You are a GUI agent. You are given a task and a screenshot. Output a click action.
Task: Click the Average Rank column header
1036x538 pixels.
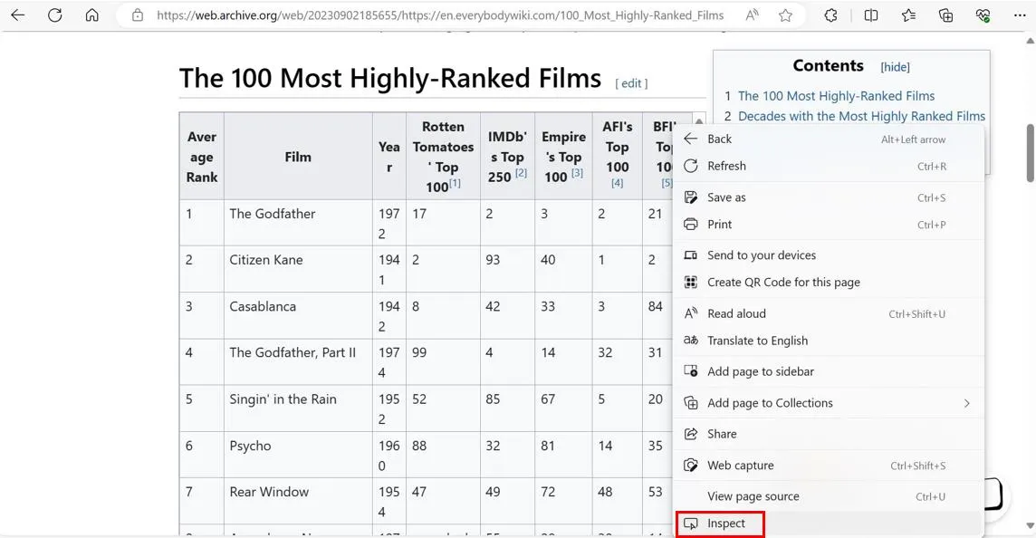(x=202, y=157)
